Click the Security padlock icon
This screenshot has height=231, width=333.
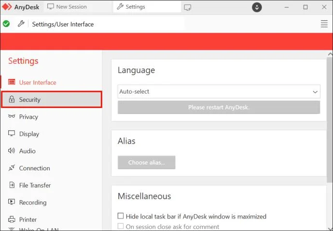click(x=12, y=99)
